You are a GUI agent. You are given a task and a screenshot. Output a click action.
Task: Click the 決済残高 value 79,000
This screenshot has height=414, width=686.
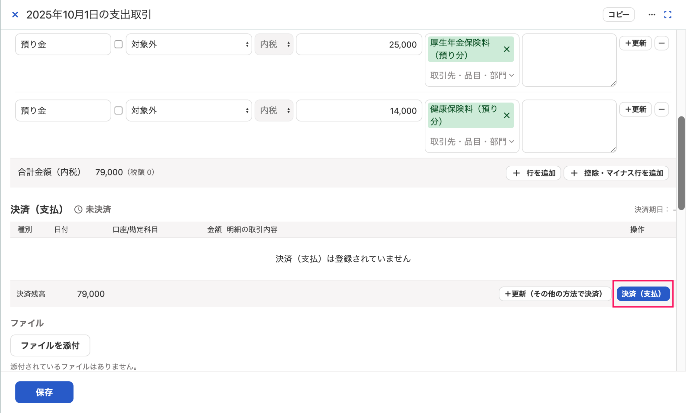91,294
